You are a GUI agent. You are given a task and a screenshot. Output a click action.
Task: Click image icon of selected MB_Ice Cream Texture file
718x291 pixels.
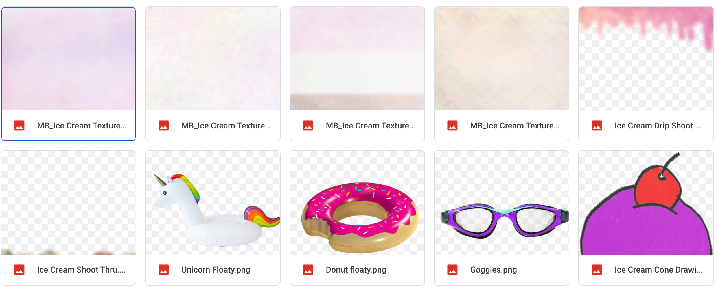[19, 126]
